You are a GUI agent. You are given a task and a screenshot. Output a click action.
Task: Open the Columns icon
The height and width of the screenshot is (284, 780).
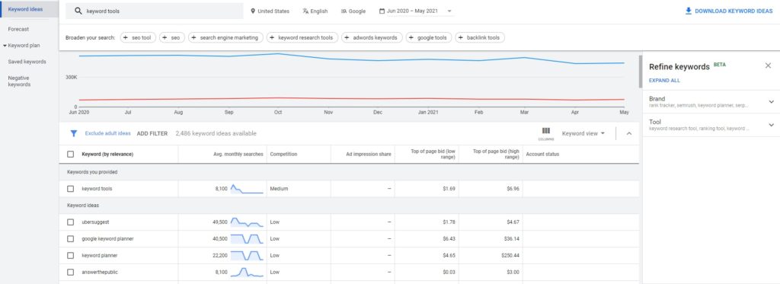click(545, 132)
